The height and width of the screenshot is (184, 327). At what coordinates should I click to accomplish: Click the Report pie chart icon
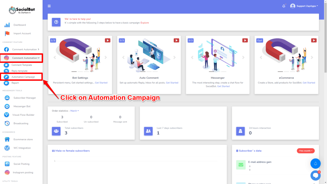6,83
